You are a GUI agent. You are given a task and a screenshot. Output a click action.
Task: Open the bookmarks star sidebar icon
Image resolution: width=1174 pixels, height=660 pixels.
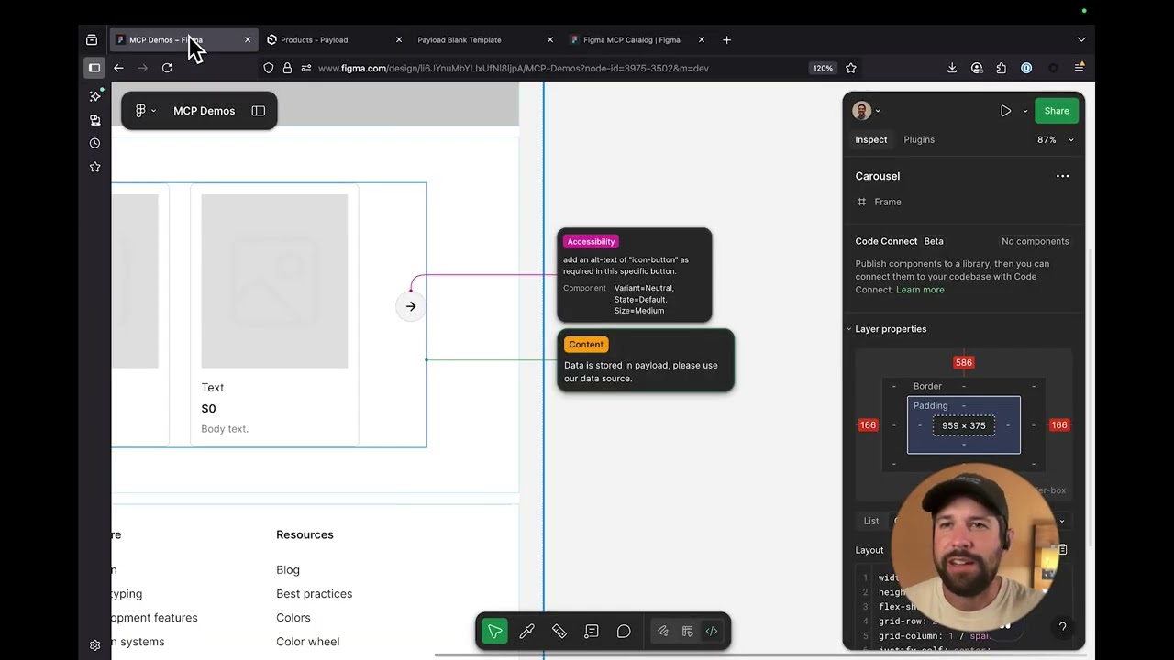[x=95, y=167]
